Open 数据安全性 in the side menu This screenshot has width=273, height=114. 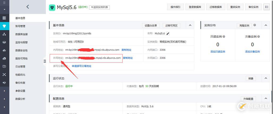(x=22, y=51)
